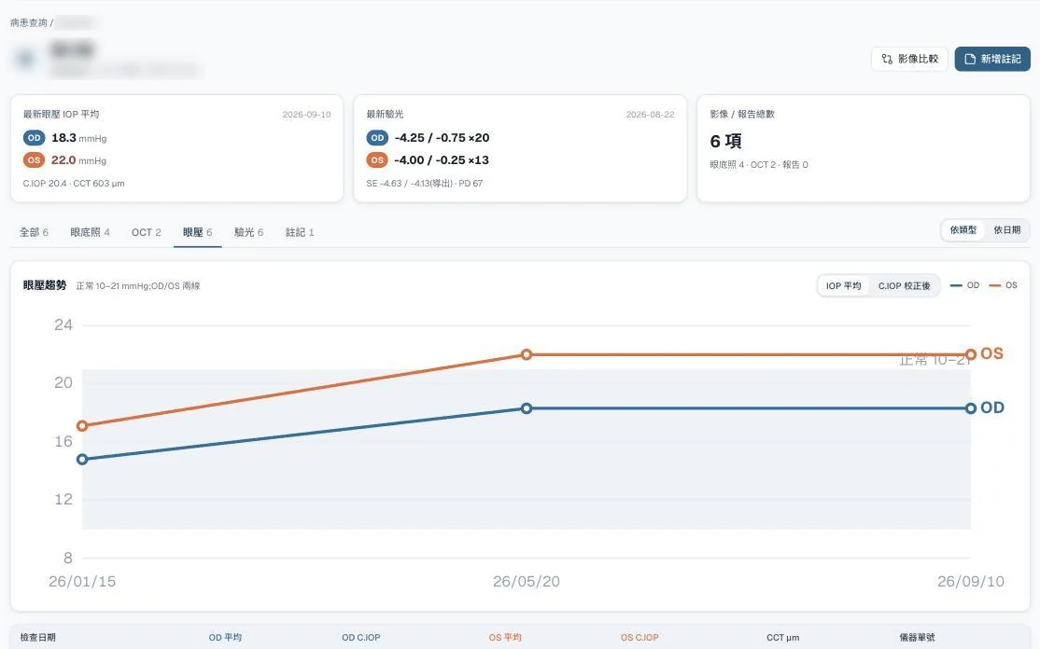Click the 2026-09-10 date on IOP card

click(306, 115)
